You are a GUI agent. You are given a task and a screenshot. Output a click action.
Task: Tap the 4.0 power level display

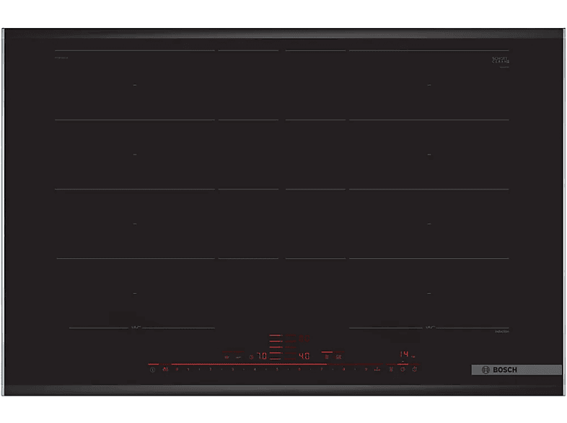tap(304, 356)
